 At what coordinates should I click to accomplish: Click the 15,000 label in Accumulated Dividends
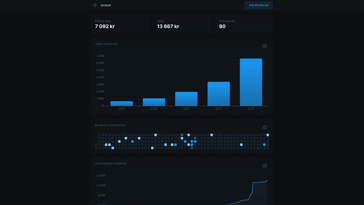(101, 175)
